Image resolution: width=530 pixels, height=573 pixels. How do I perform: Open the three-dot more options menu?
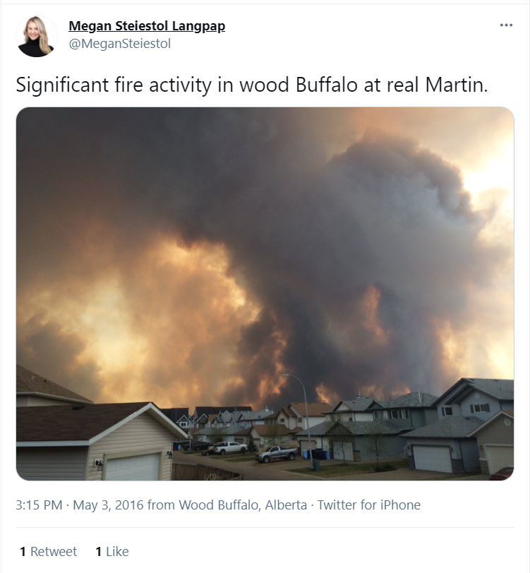coord(506,25)
